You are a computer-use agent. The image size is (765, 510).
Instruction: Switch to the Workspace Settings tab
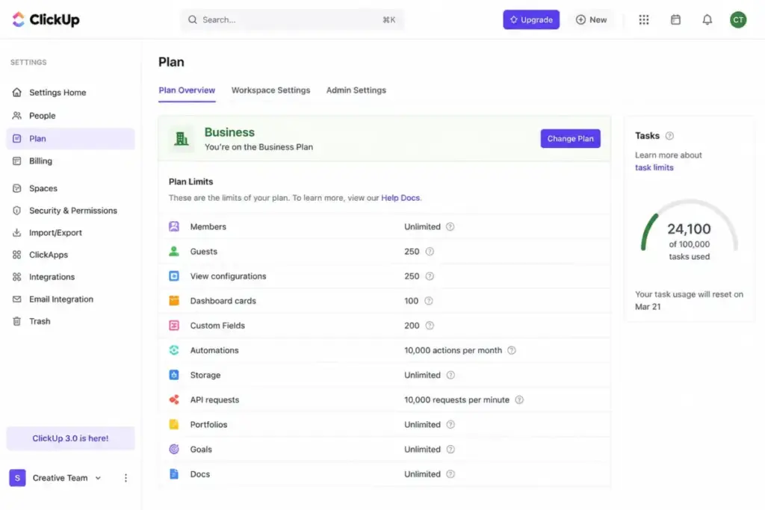click(x=270, y=90)
